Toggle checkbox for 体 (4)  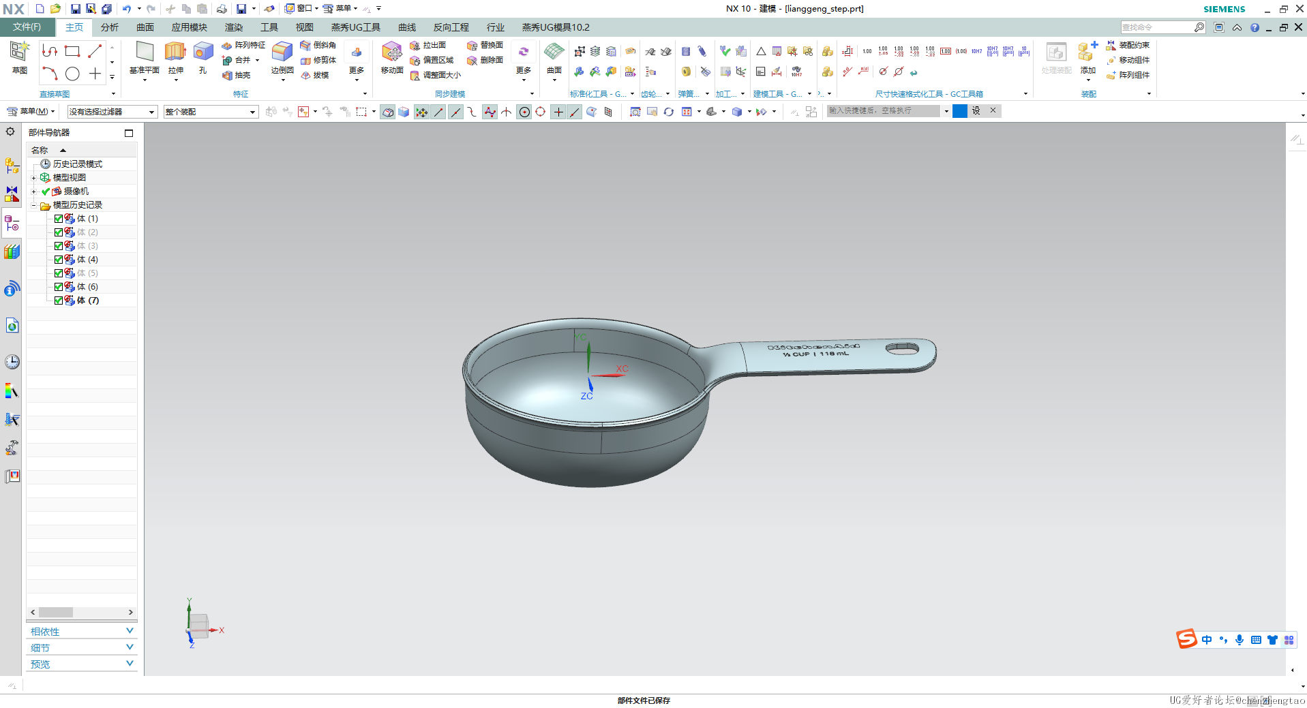pyautogui.click(x=59, y=260)
